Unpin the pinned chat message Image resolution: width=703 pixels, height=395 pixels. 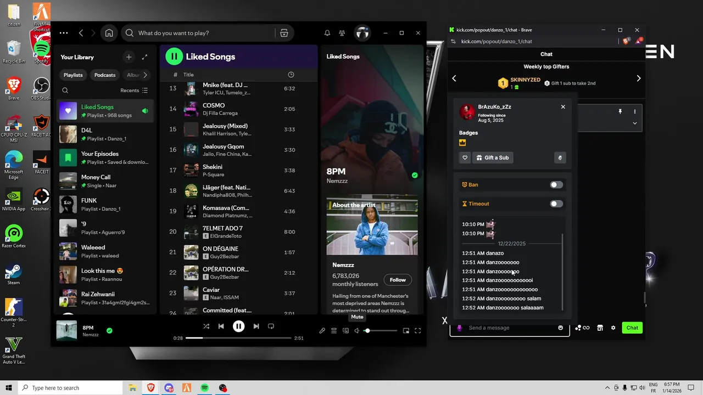620,111
